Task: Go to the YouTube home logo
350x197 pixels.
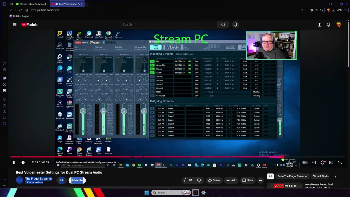Action: pyautogui.click(x=30, y=25)
